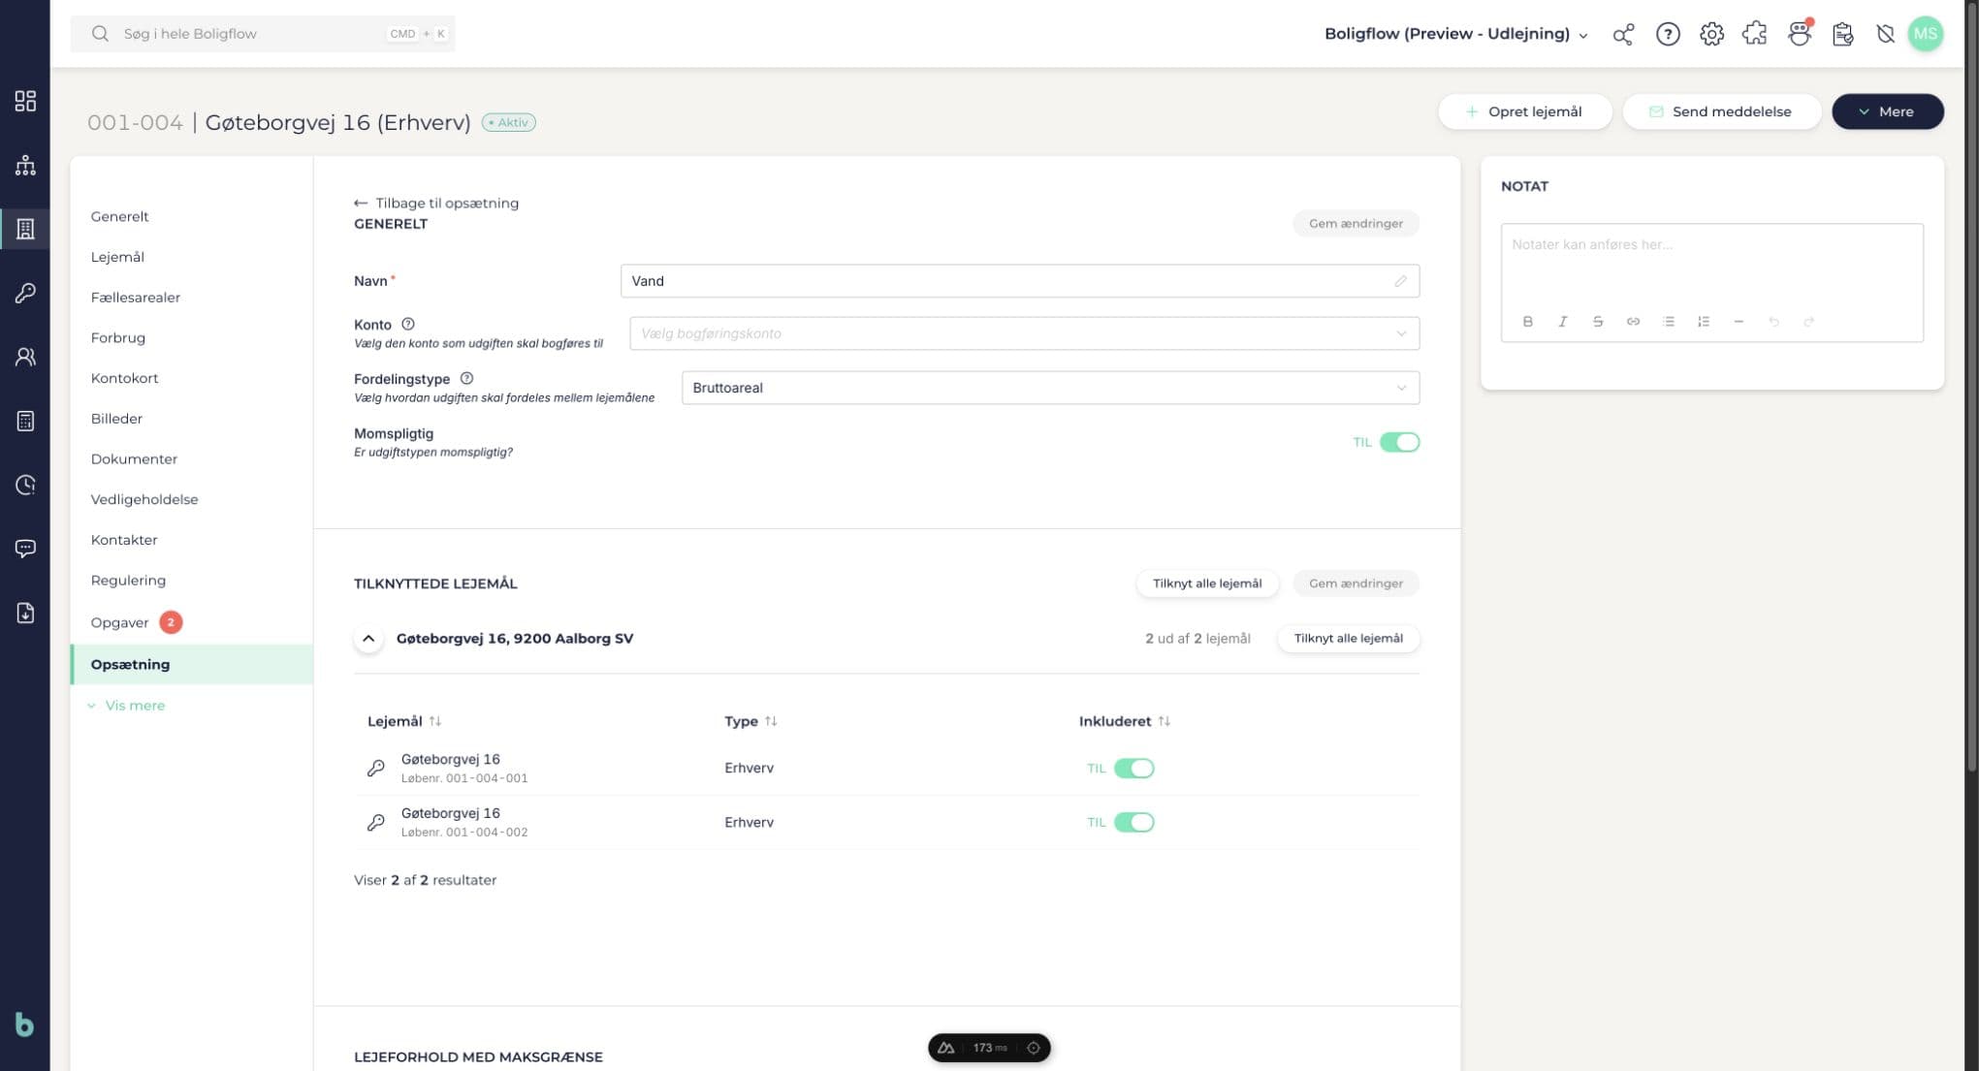Collapse the Gøteborgvej 16, 9200 Aalborg SV group
The width and height of the screenshot is (1979, 1071).
(x=368, y=639)
